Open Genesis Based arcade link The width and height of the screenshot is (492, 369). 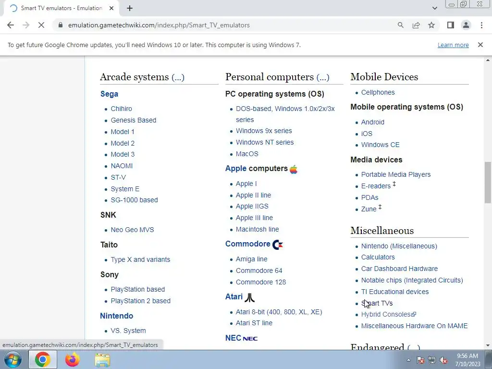pos(134,120)
